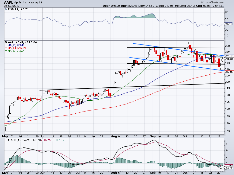Click the RSI(14) 49.71 indicator label
234x175 pixels.
click(x=18, y=9)
